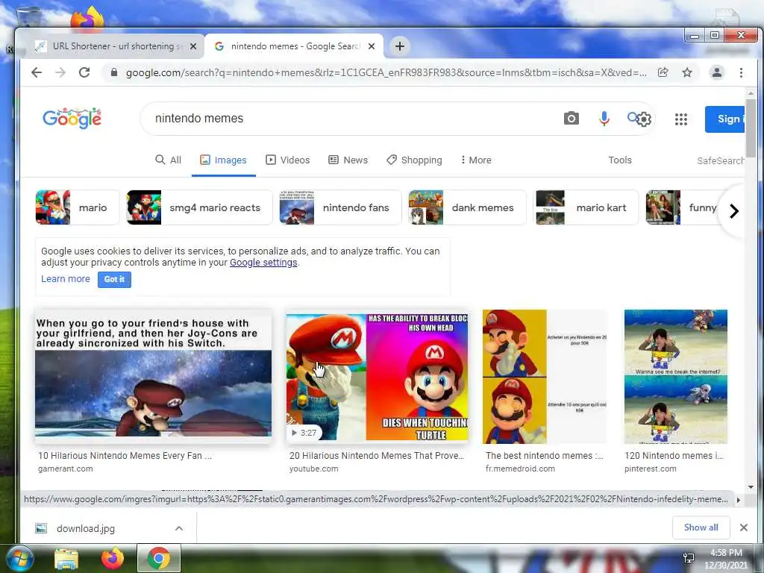Open the break the internet meme

pos(676,377)
